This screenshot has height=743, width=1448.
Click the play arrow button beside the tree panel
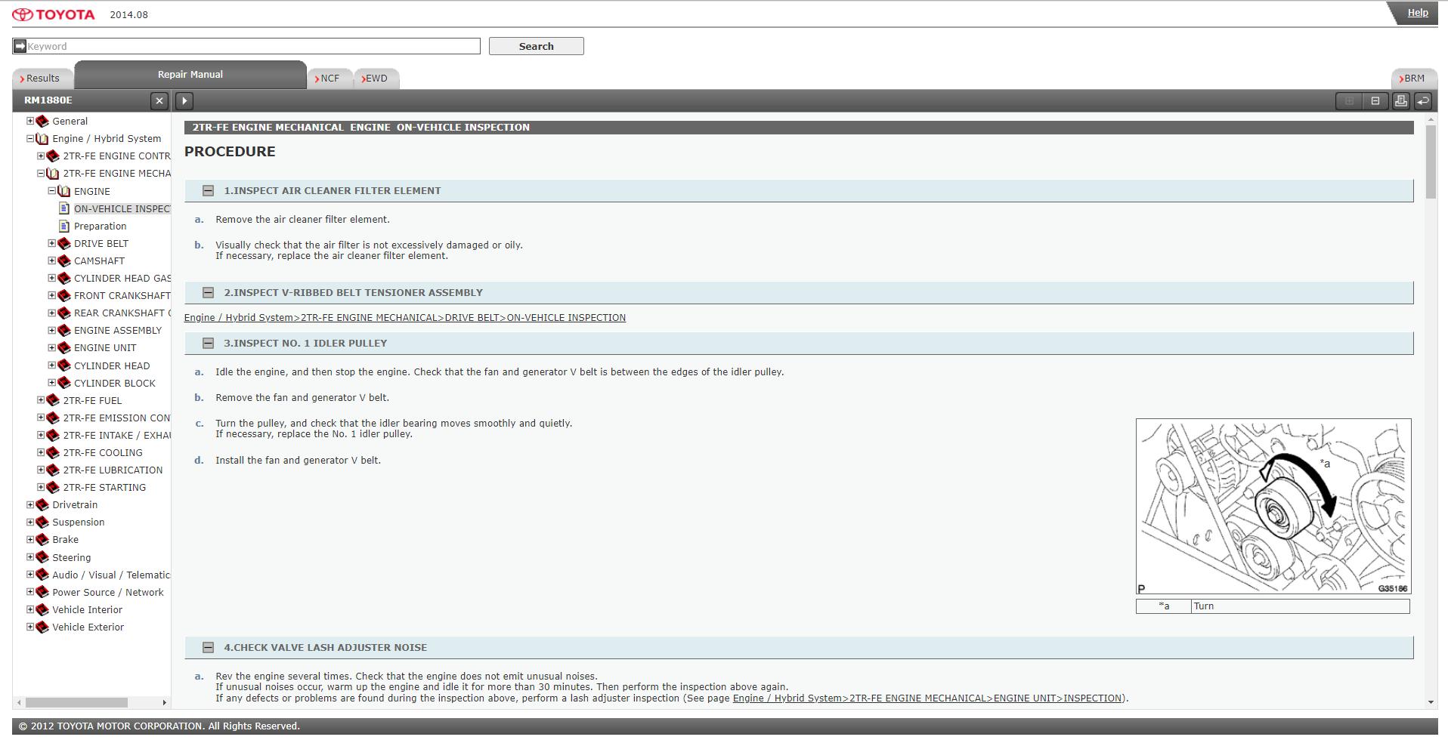click(x=184, y=100)
